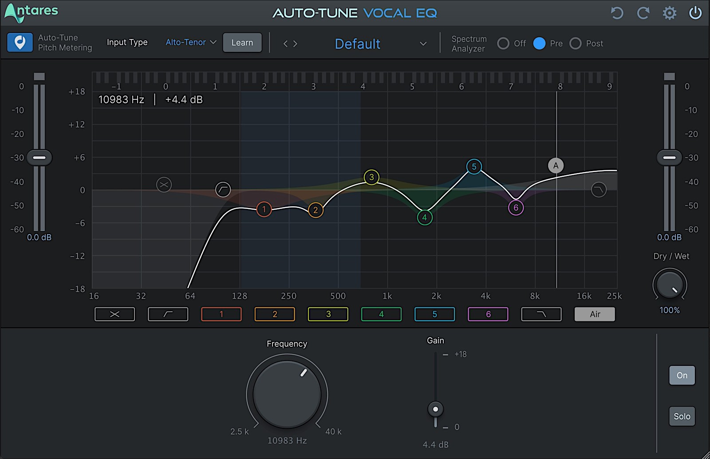Click the 4.4 dB gain value
This screenshot has height=459, width=710.
(435, 444)
